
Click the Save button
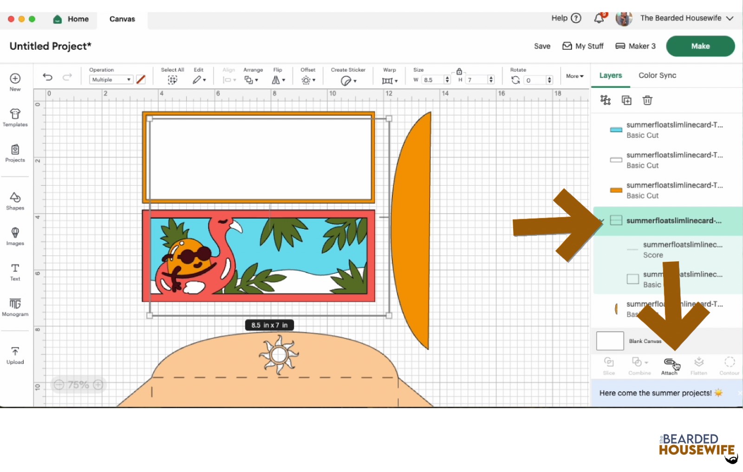(542, 46)
